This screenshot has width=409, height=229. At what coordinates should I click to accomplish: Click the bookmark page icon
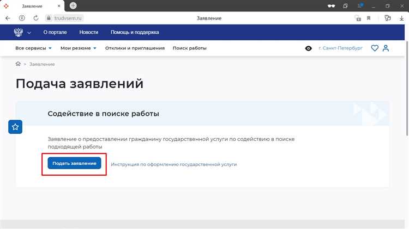(x=369, y=18)
